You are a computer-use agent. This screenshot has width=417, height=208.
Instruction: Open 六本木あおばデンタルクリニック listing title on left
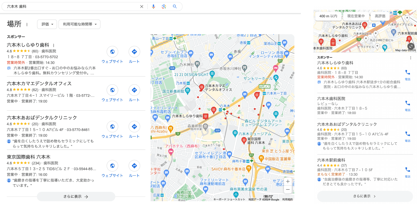click(42, 118)
